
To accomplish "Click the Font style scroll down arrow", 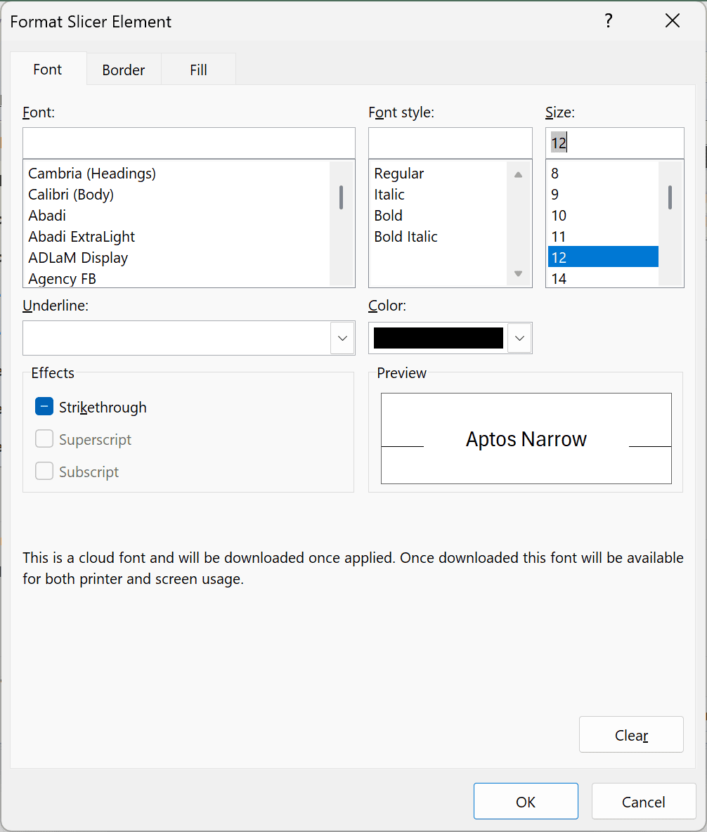I will 519,273.
